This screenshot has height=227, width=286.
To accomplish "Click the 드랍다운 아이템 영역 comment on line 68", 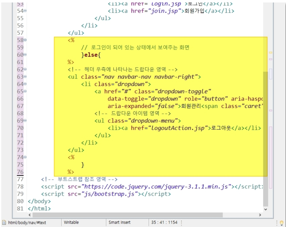I will click(x=133, y=113).
